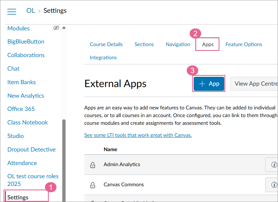Viewport: 278px width, 202px height.
Task: Click the sidebar scroll-up arrow
Action: 64,28
